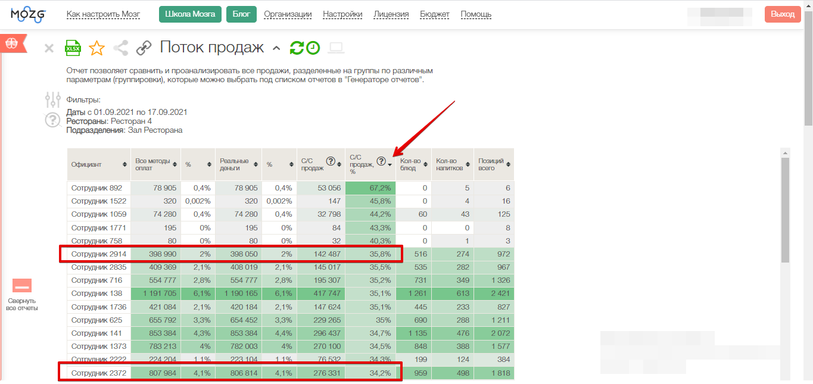This screenshot has height=384, width=813.
Task: Click the table vertical scrollbar
Action: (785, 208)
